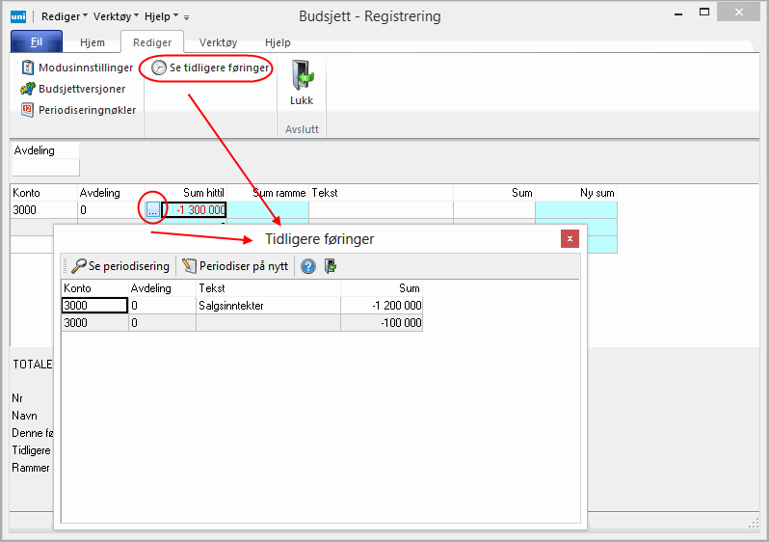Open the blue Fil tab
Viewport: 769px width, 542px height.
(x=37, y=42)
